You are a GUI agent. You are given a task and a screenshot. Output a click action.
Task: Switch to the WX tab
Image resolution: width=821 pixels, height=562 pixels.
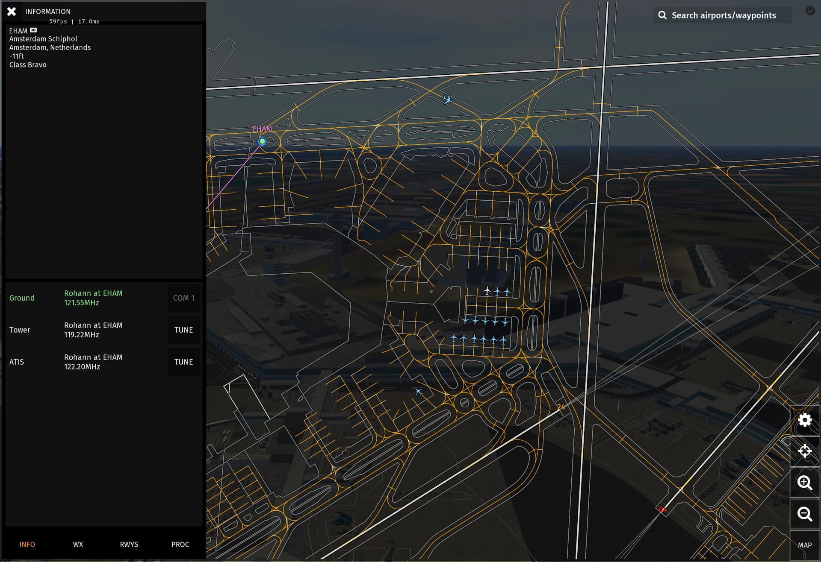(78, 544)
